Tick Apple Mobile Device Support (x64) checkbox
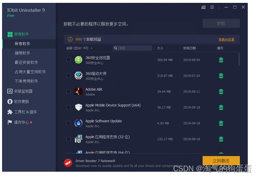 coord(68,107)
